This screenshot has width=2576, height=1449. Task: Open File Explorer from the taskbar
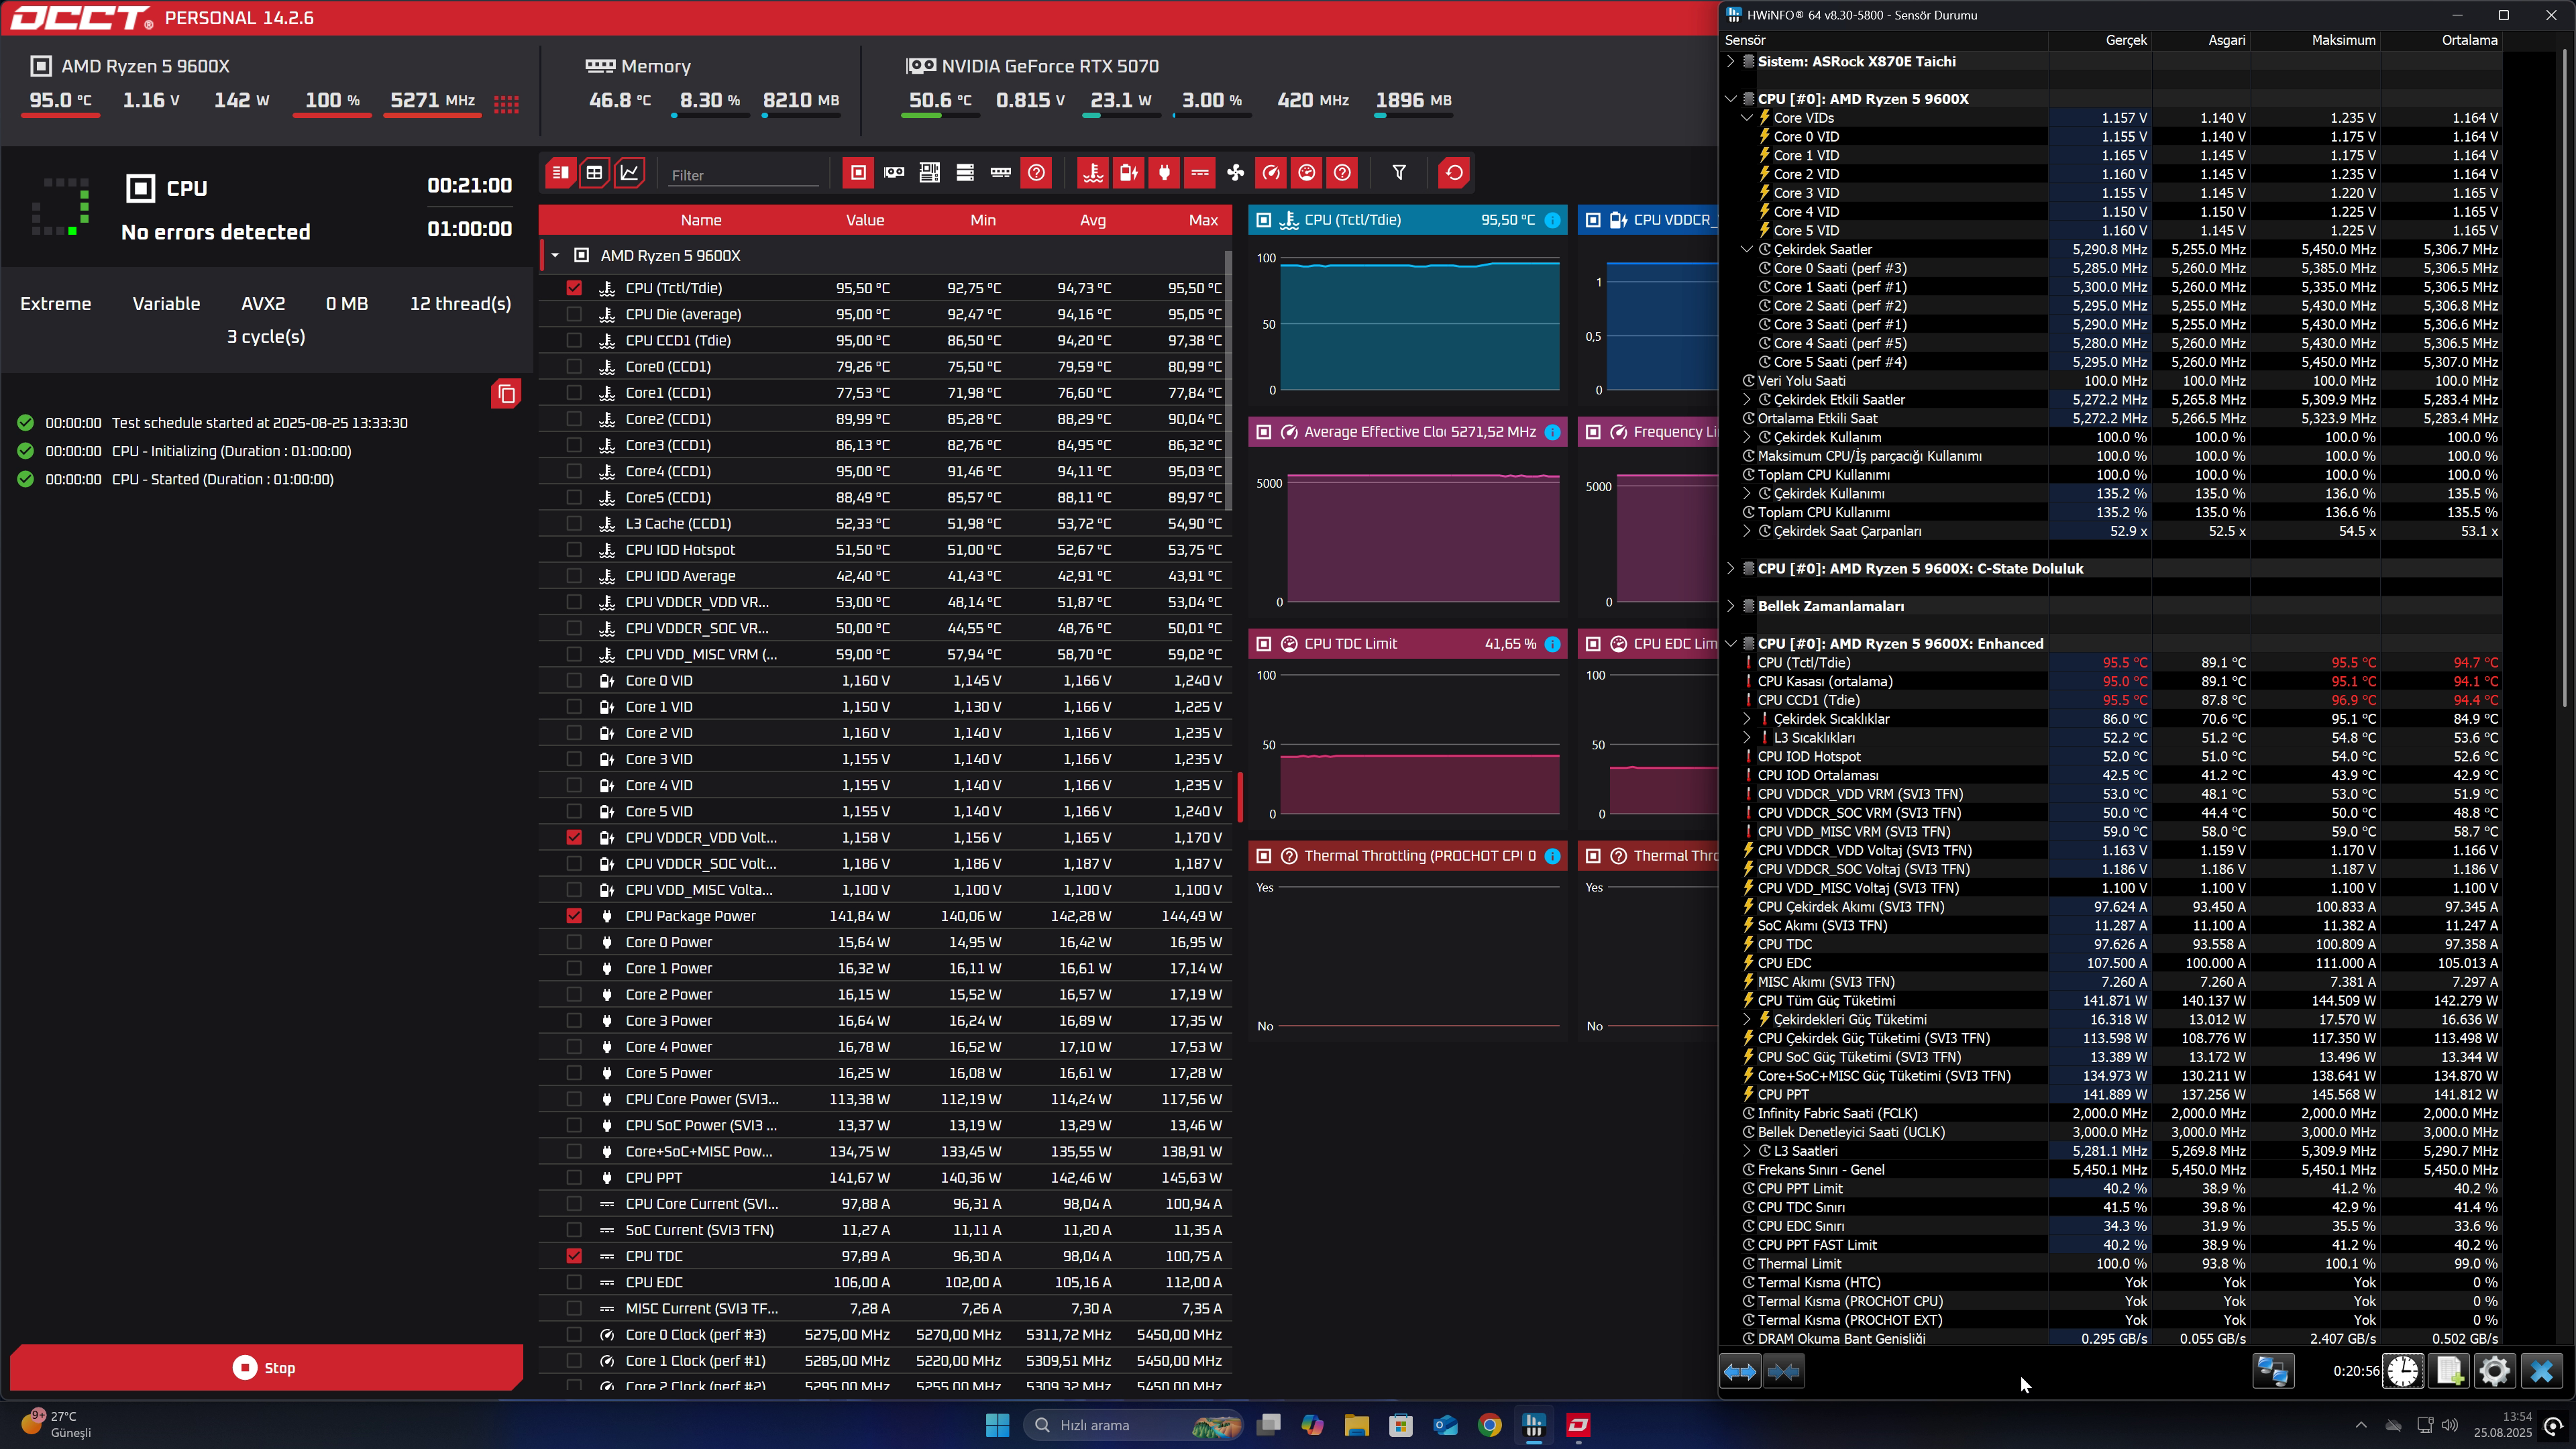pyautogui.click(x=1356, y=1425)
